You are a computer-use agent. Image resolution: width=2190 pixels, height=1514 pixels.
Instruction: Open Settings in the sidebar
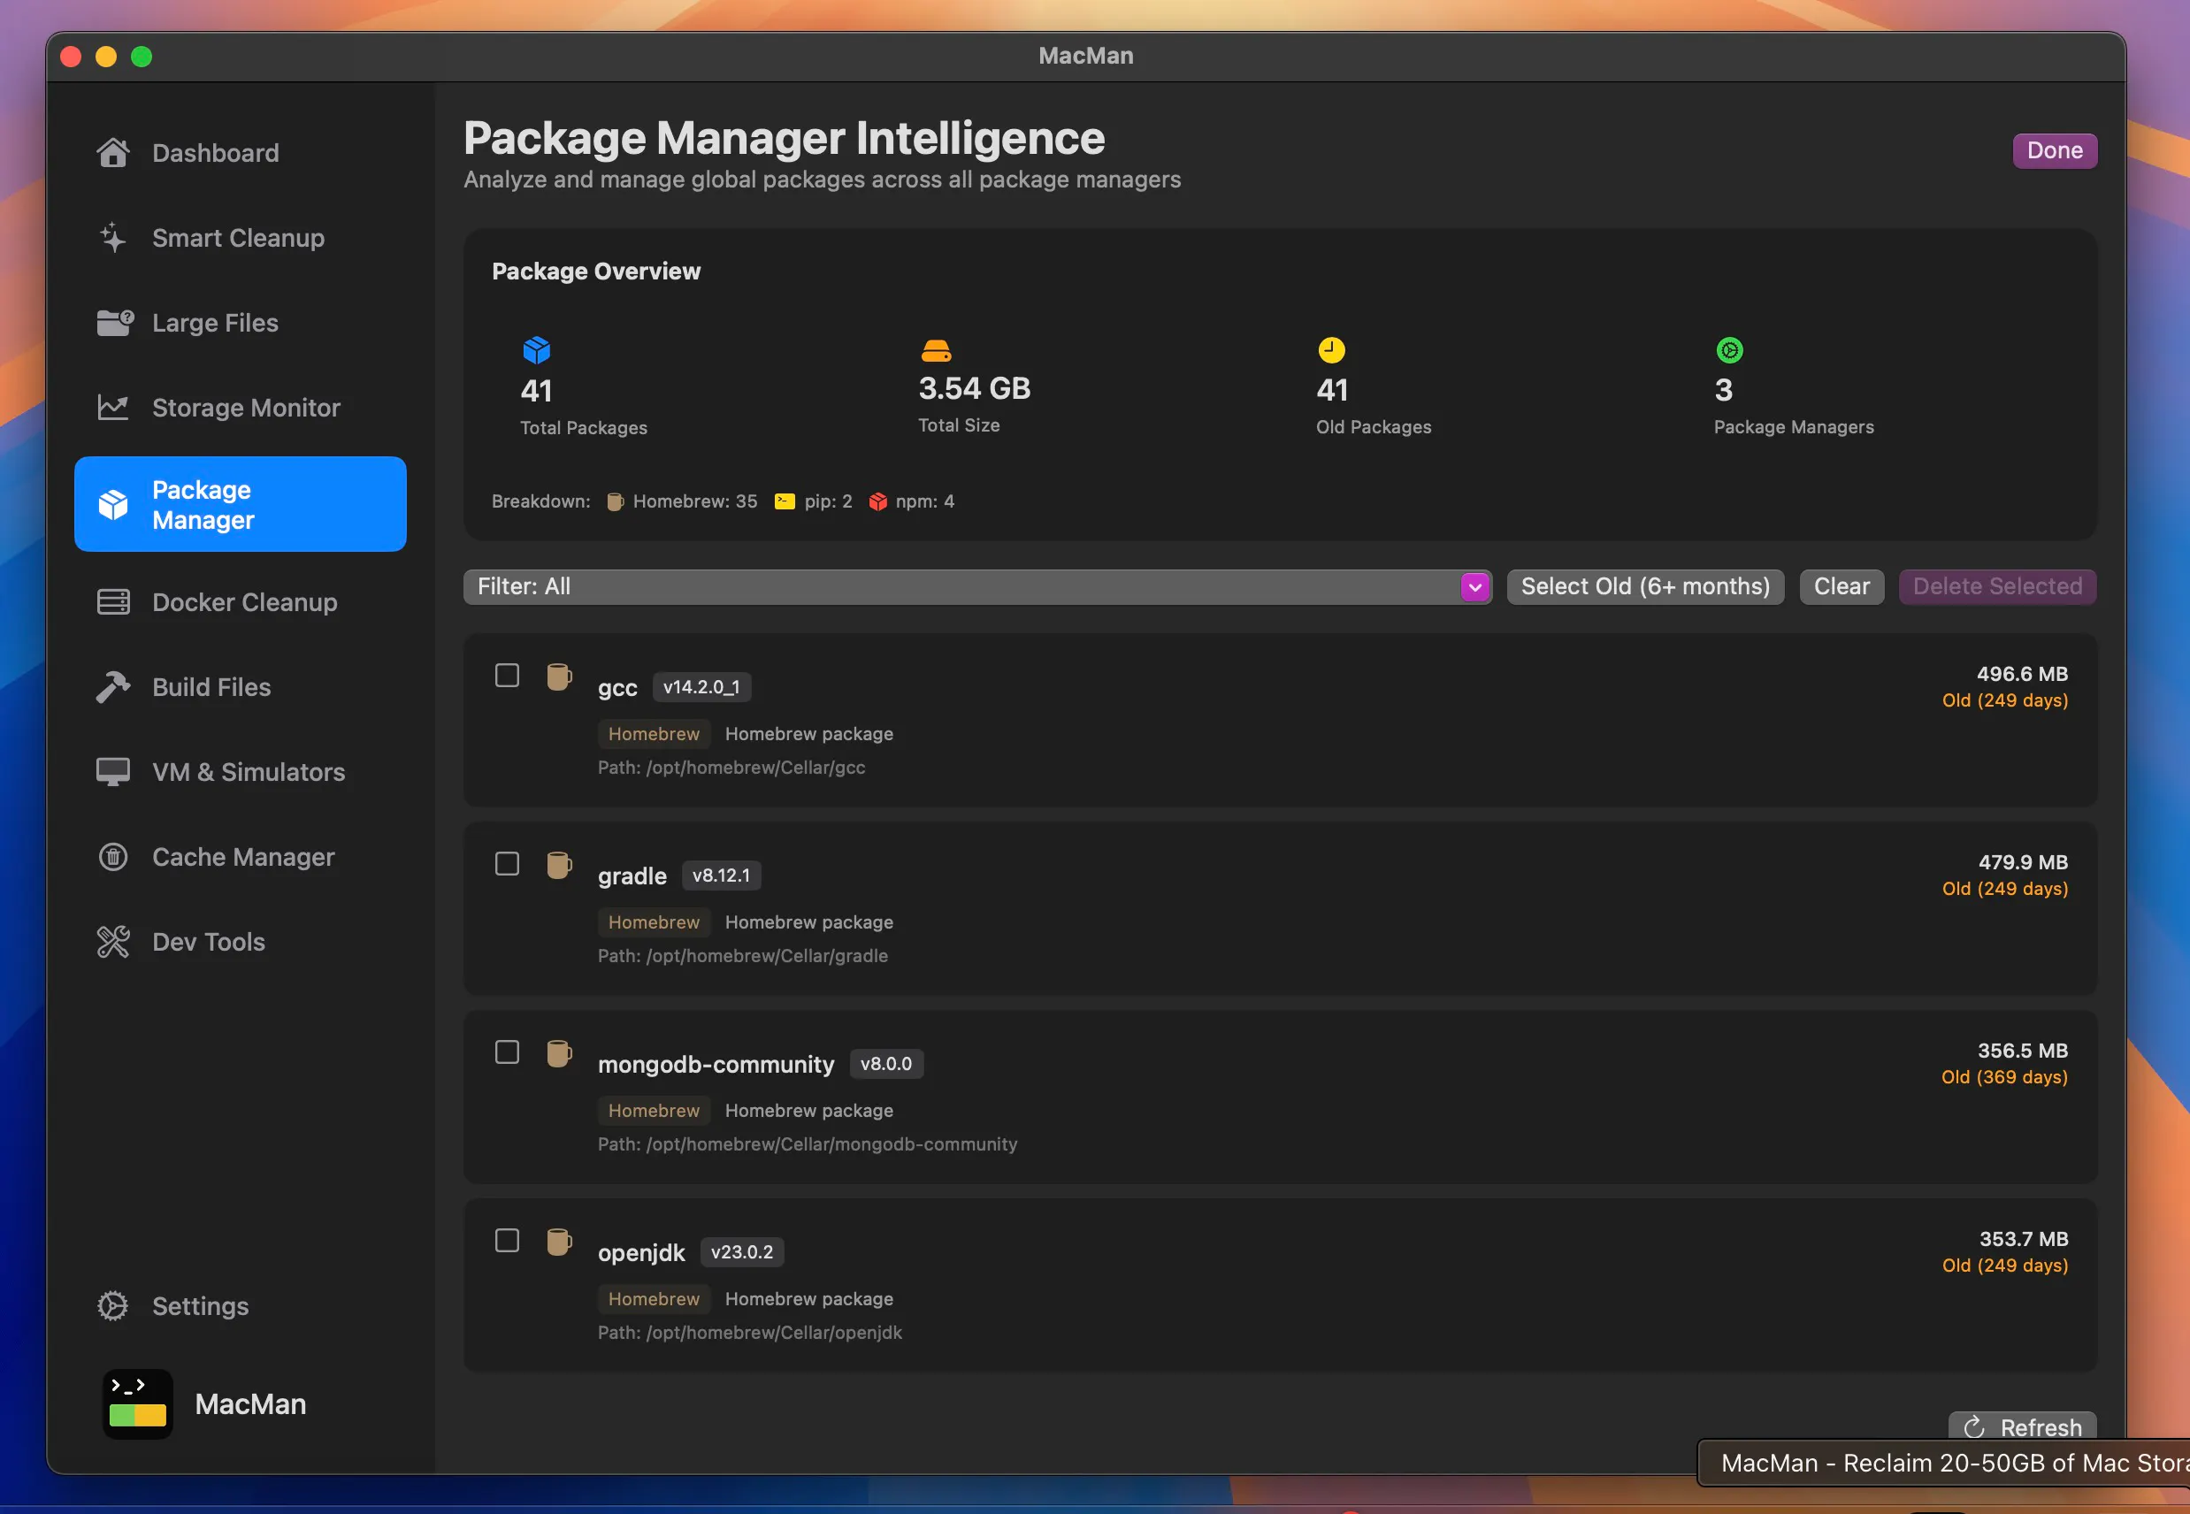pos(240,1305)
